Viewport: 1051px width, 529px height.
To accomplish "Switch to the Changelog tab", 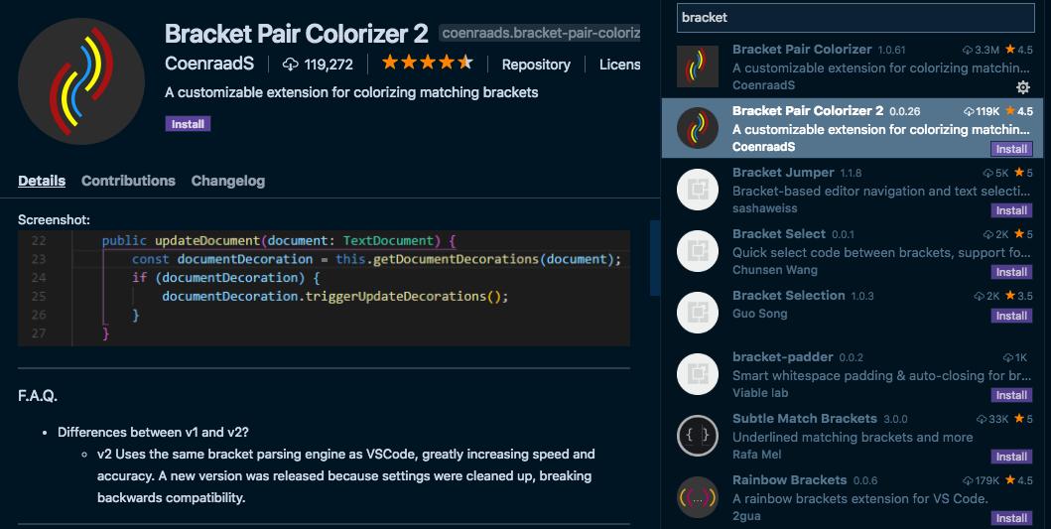I will [228, 181].
